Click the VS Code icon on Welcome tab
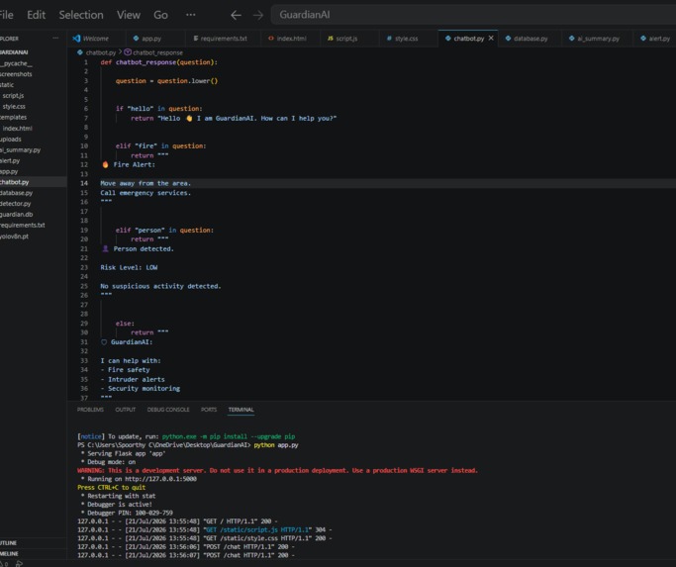Viewport: 676px width, 567px height. 76,38
